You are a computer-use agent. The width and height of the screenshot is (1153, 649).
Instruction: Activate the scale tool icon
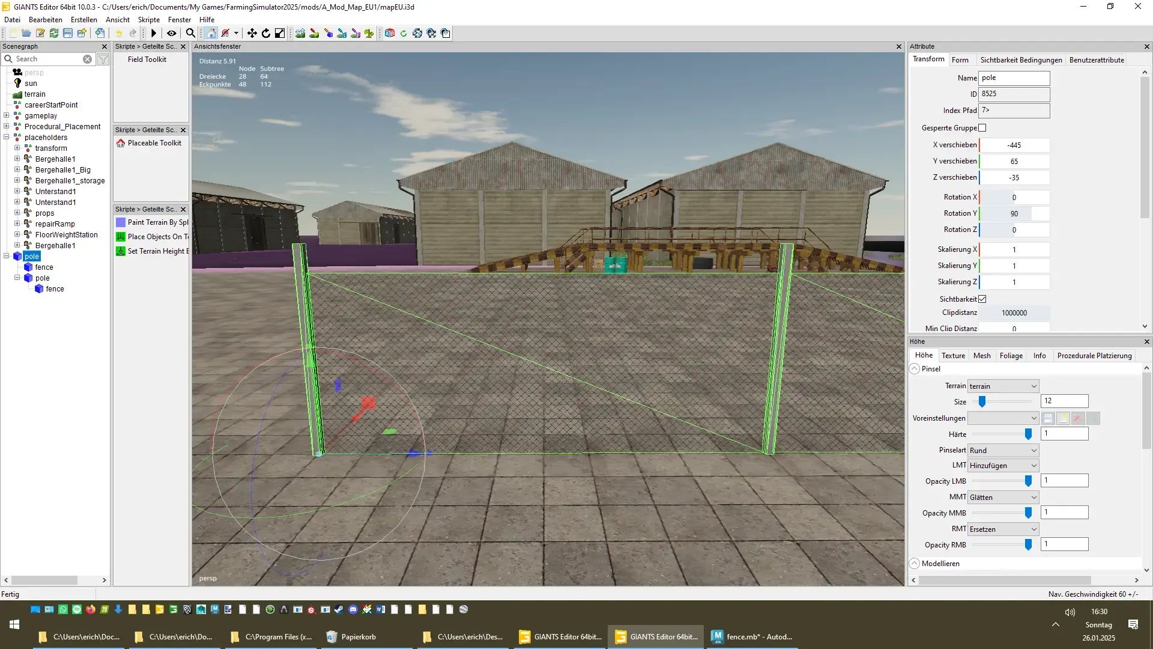[x=280, y=34]
